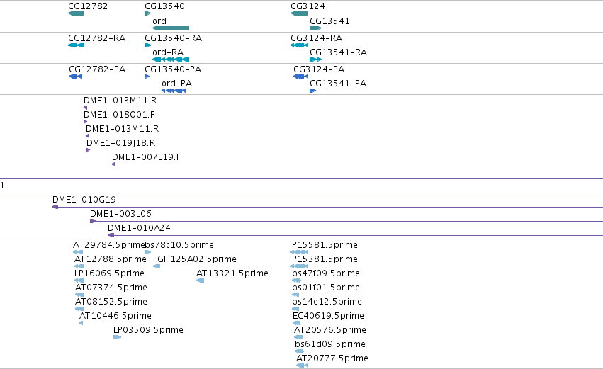The image size is (603, 369).
Task: Open the AT20777.5prime EST label
Action: 332,358
